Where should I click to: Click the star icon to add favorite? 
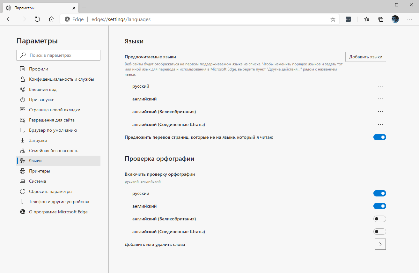pyautogui.click(x=333, y=19)
